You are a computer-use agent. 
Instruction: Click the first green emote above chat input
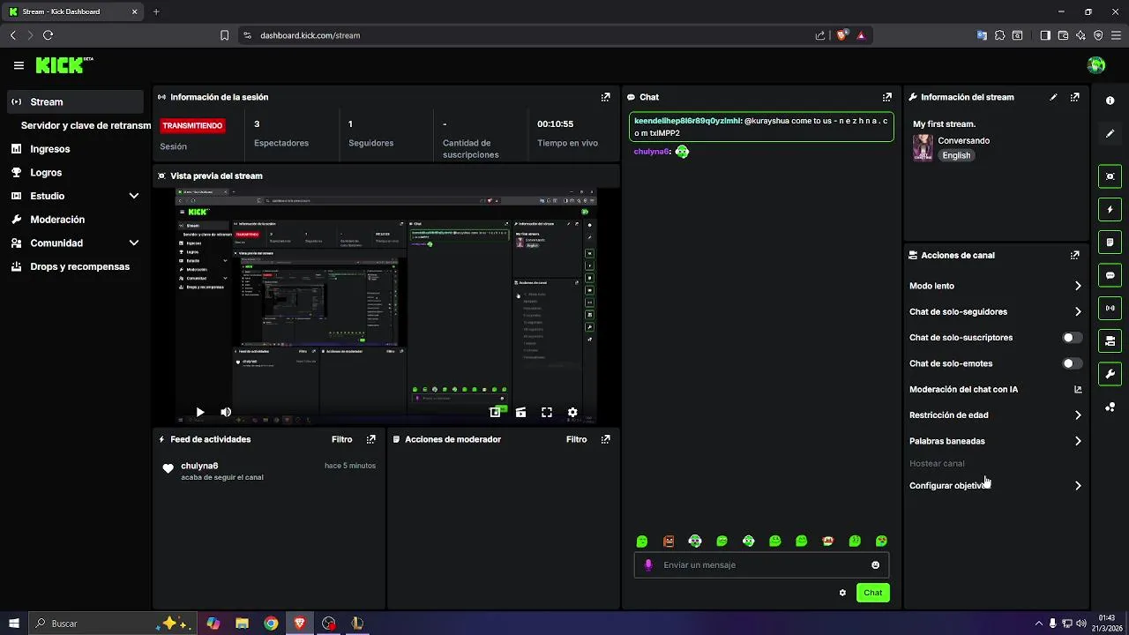click(x=642, y=542)
